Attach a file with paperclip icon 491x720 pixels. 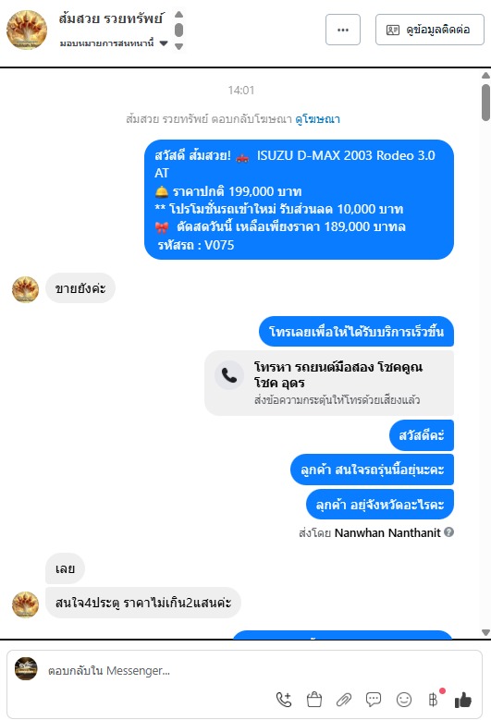point(344,700)
